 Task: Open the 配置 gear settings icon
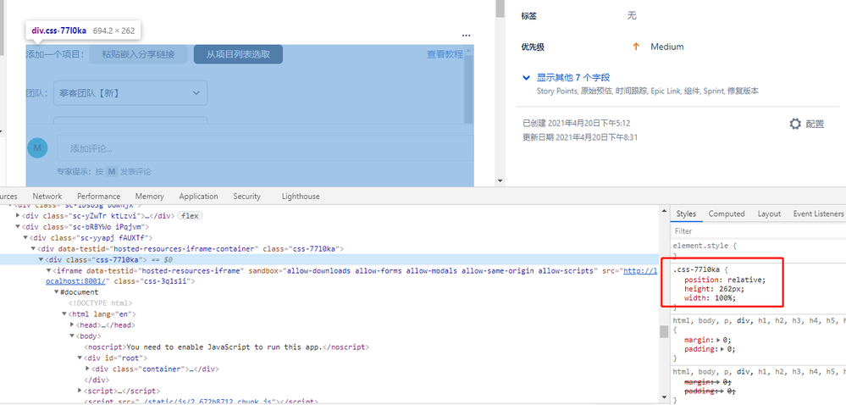(795, 125)
